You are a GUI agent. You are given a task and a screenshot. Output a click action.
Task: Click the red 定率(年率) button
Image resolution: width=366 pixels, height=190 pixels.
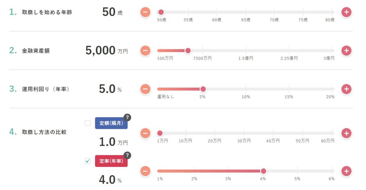pyautogui.click(x=111, y=161)
